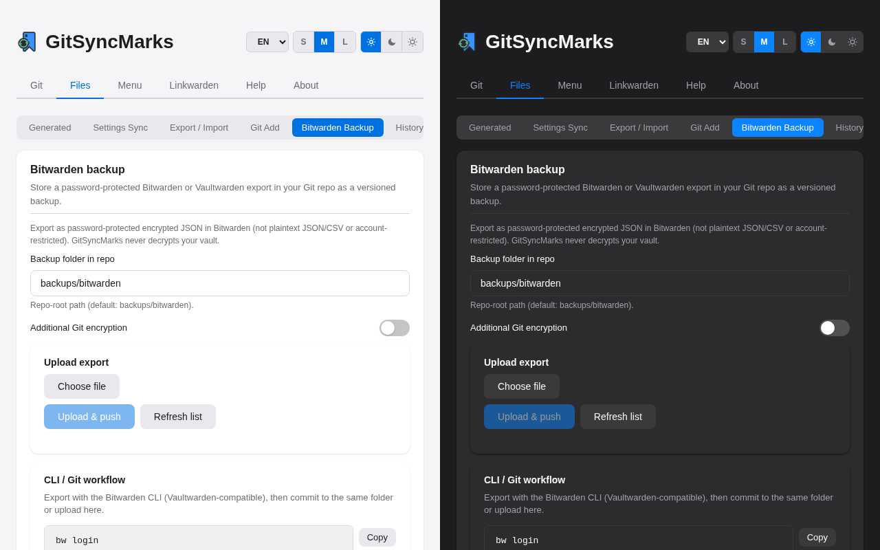The image size is (880, 550).
Task: Enable Additional Git encryption in dark panel
Action: (x=835, y=328)
